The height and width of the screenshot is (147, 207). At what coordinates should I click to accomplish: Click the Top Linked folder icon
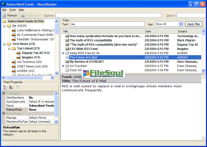click(x=14, y=48)
